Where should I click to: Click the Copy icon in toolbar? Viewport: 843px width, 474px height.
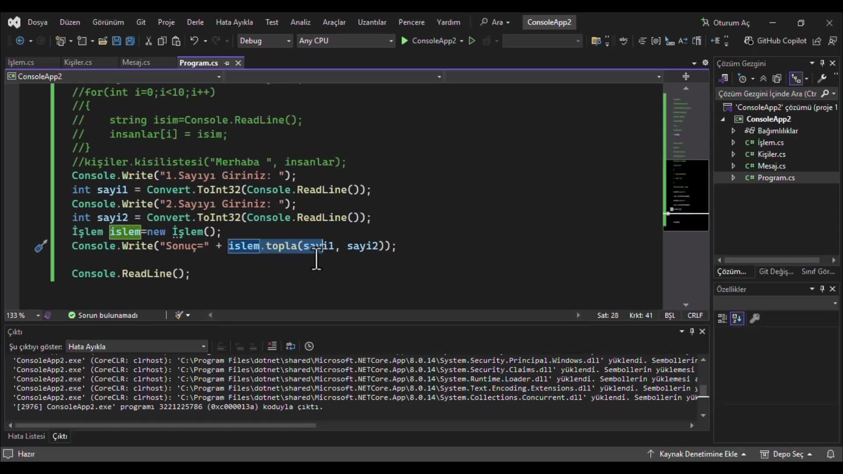click(162, 41)
